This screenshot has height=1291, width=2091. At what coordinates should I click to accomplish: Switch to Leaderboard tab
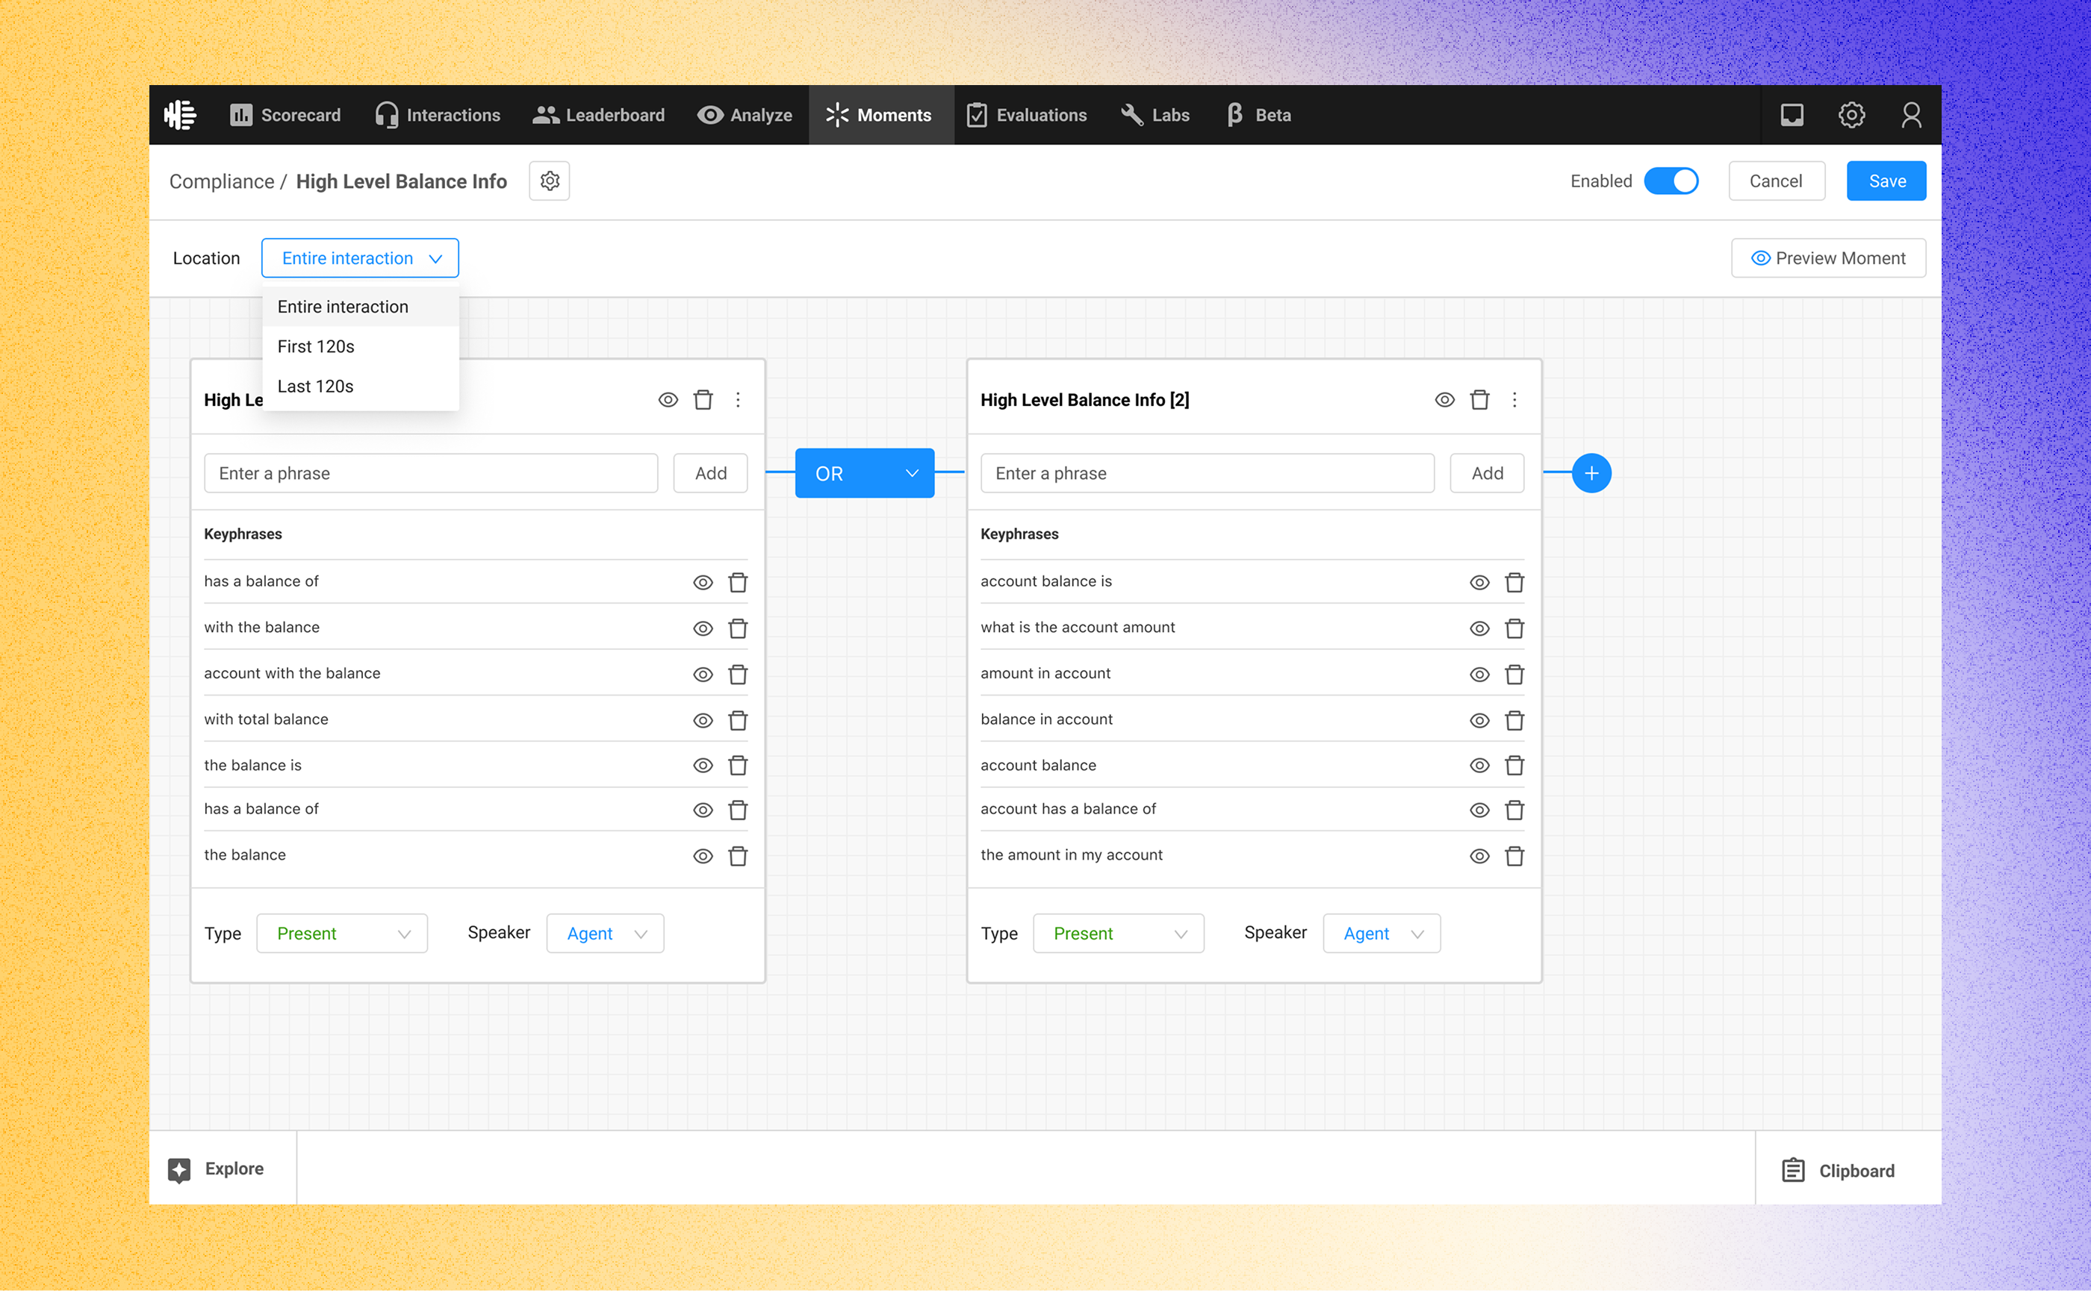598,114
